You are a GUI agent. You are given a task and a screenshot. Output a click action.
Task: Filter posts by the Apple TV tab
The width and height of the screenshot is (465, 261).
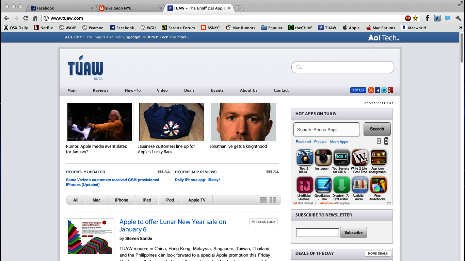[197, 200]
